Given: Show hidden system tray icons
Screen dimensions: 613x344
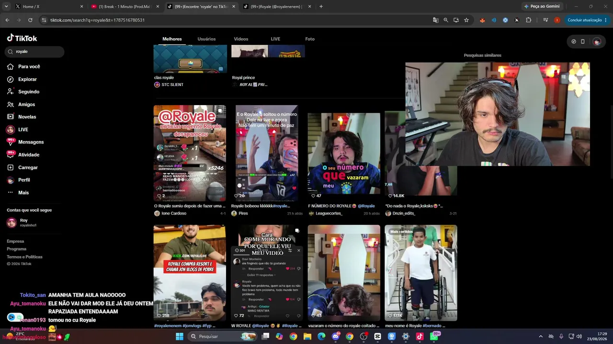Looking at the screenshot, I should (541, 336).
